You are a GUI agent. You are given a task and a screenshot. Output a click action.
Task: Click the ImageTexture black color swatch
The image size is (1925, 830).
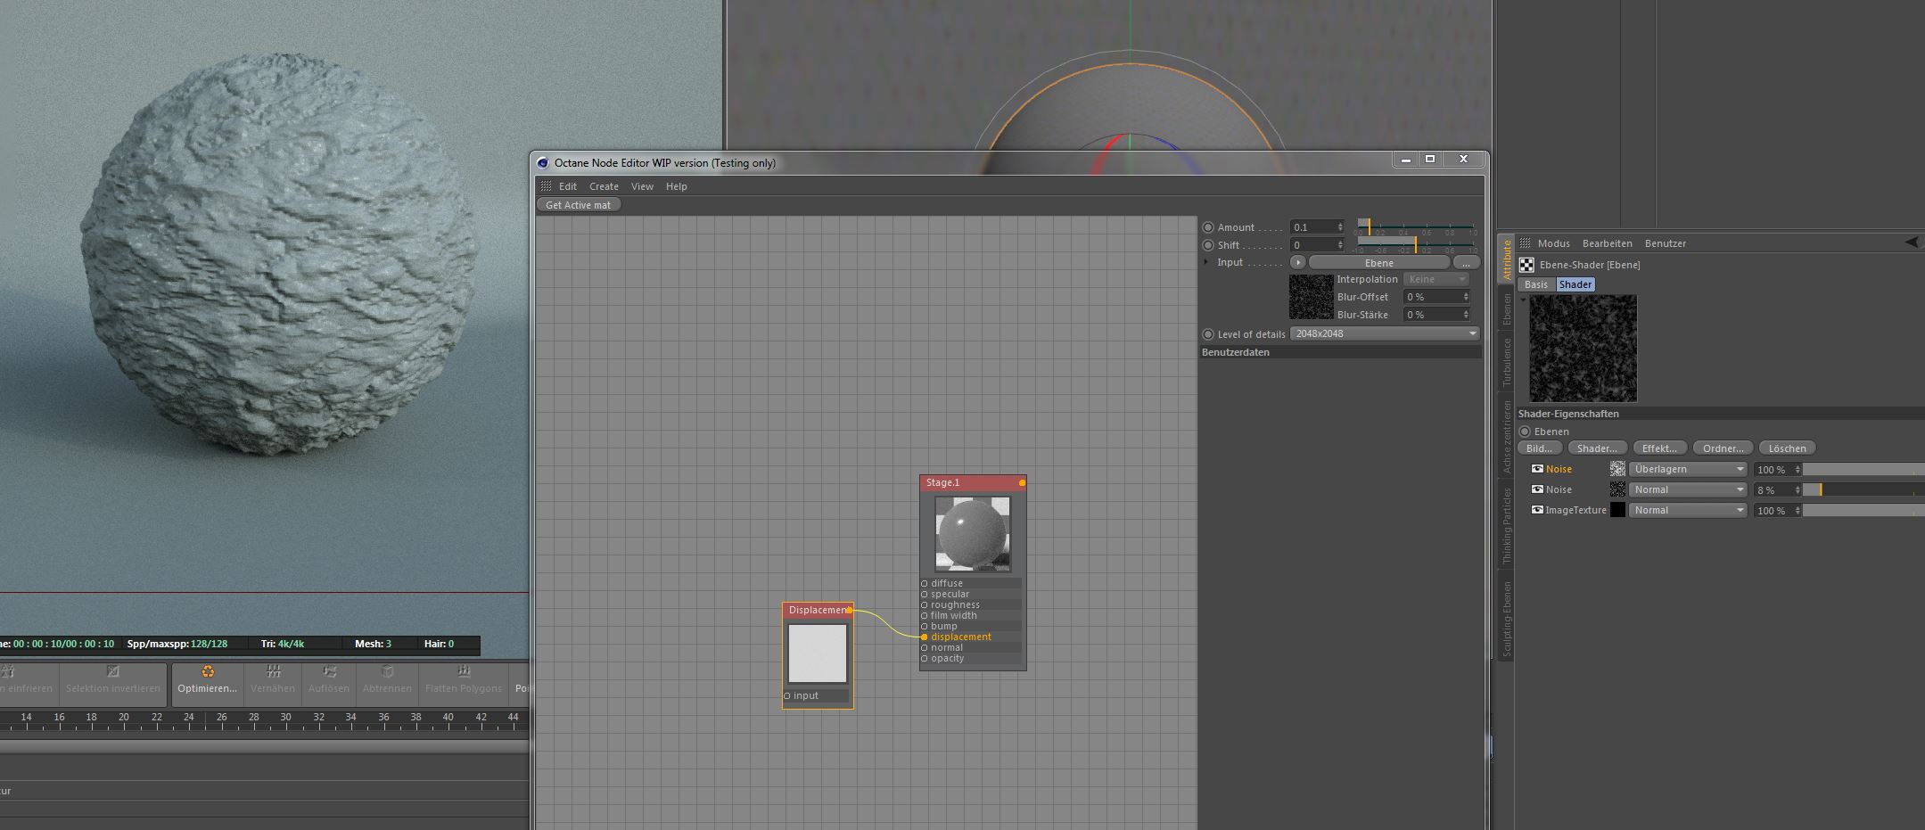[x=1617, y=510]
